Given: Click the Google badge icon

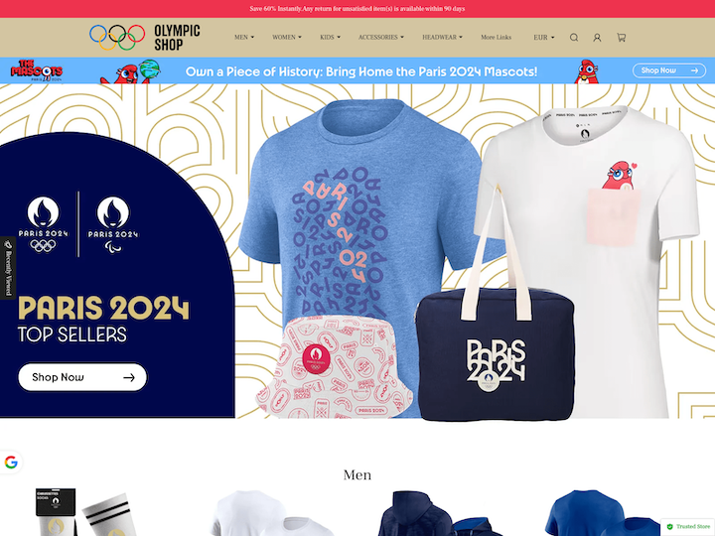Looking at the screenshot, I should [x=11, y=463].
